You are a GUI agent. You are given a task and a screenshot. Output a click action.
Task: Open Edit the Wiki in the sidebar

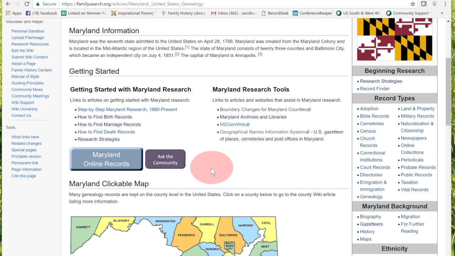pos(22,50)
